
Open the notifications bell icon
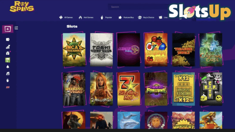click(x=8, y=67)
